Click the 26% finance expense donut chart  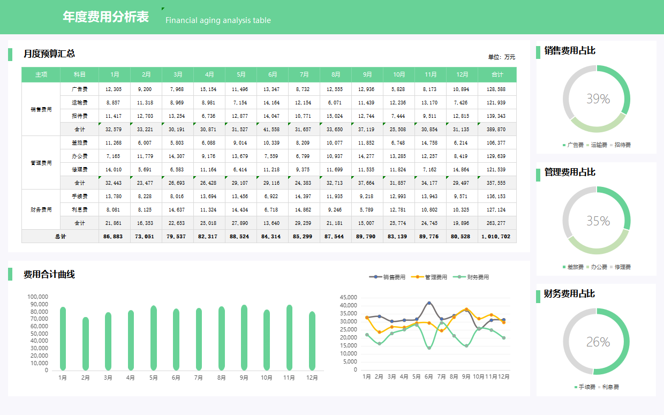(x=597, y=342)
